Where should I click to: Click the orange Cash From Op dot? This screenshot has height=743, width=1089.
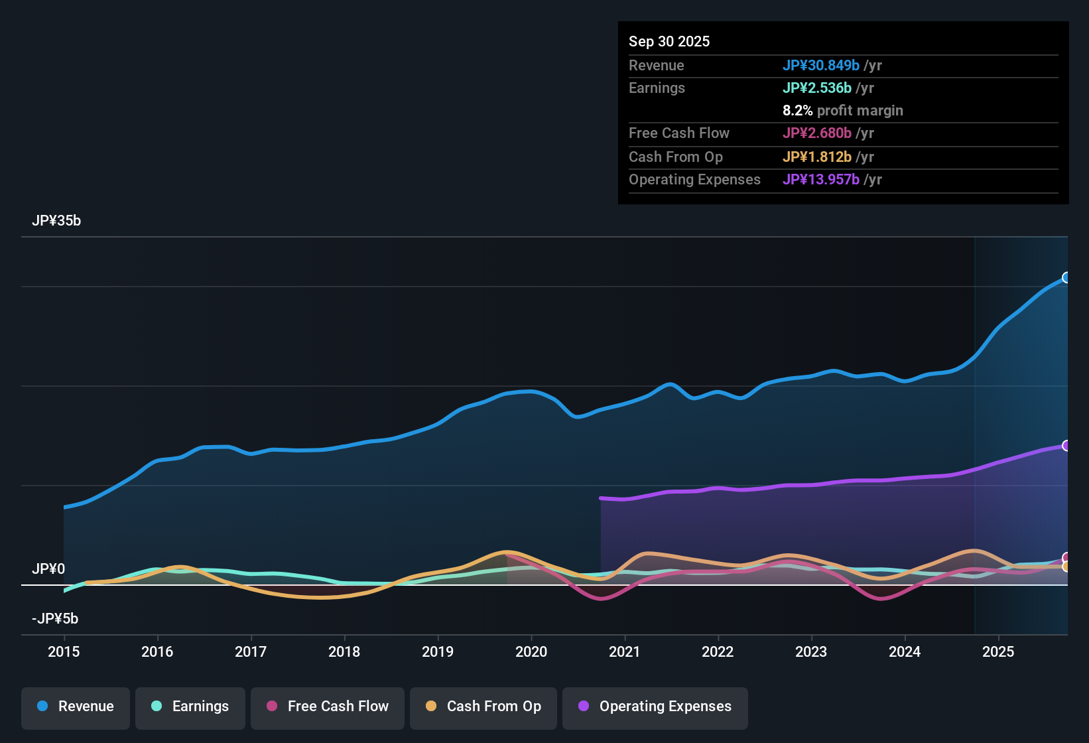431,707
